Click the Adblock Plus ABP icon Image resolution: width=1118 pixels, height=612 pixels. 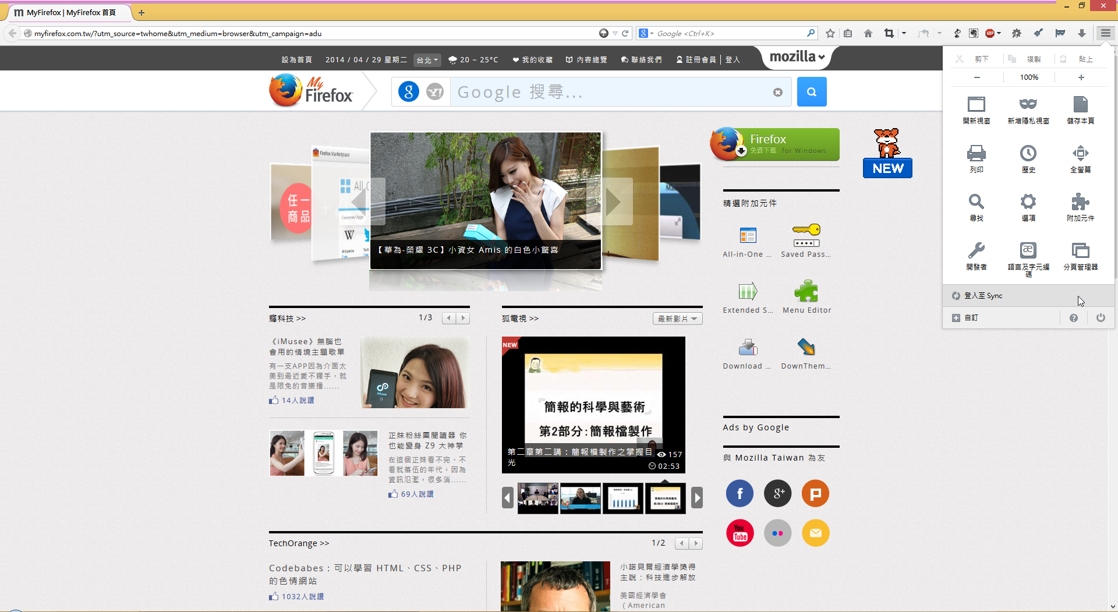tap(989, 33)
